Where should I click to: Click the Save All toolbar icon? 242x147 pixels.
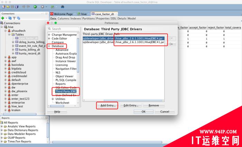[x=17, y=7]
